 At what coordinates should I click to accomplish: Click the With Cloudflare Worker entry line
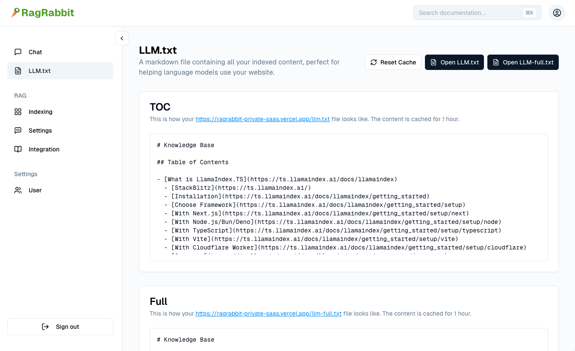point(345,247)
